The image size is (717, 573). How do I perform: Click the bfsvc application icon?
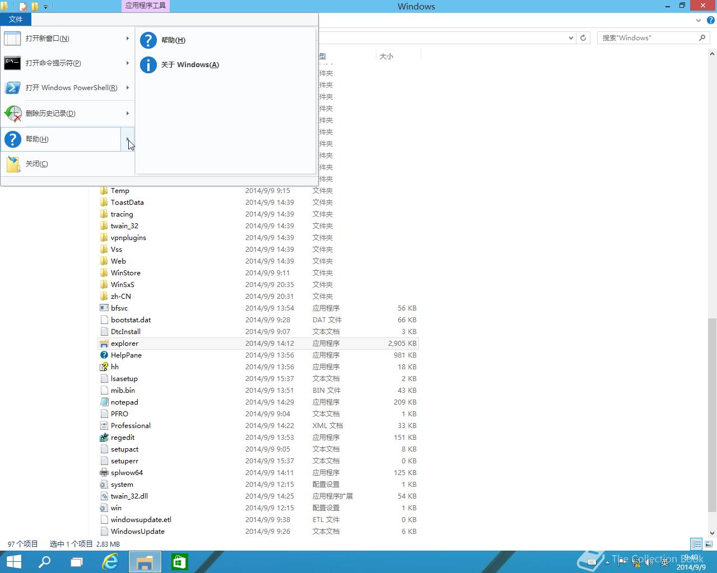pyautogui.click(x=104, y=308)
